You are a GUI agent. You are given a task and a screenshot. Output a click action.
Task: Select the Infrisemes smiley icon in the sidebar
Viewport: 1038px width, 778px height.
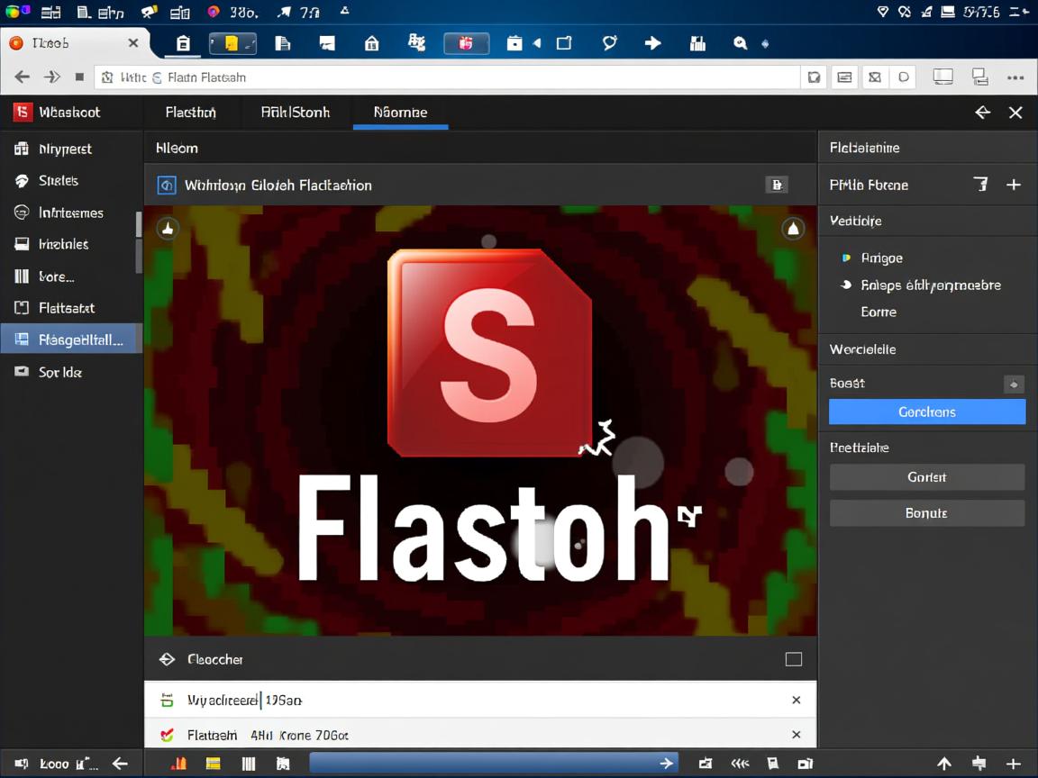pyautogui.click(x=21, y=213)
